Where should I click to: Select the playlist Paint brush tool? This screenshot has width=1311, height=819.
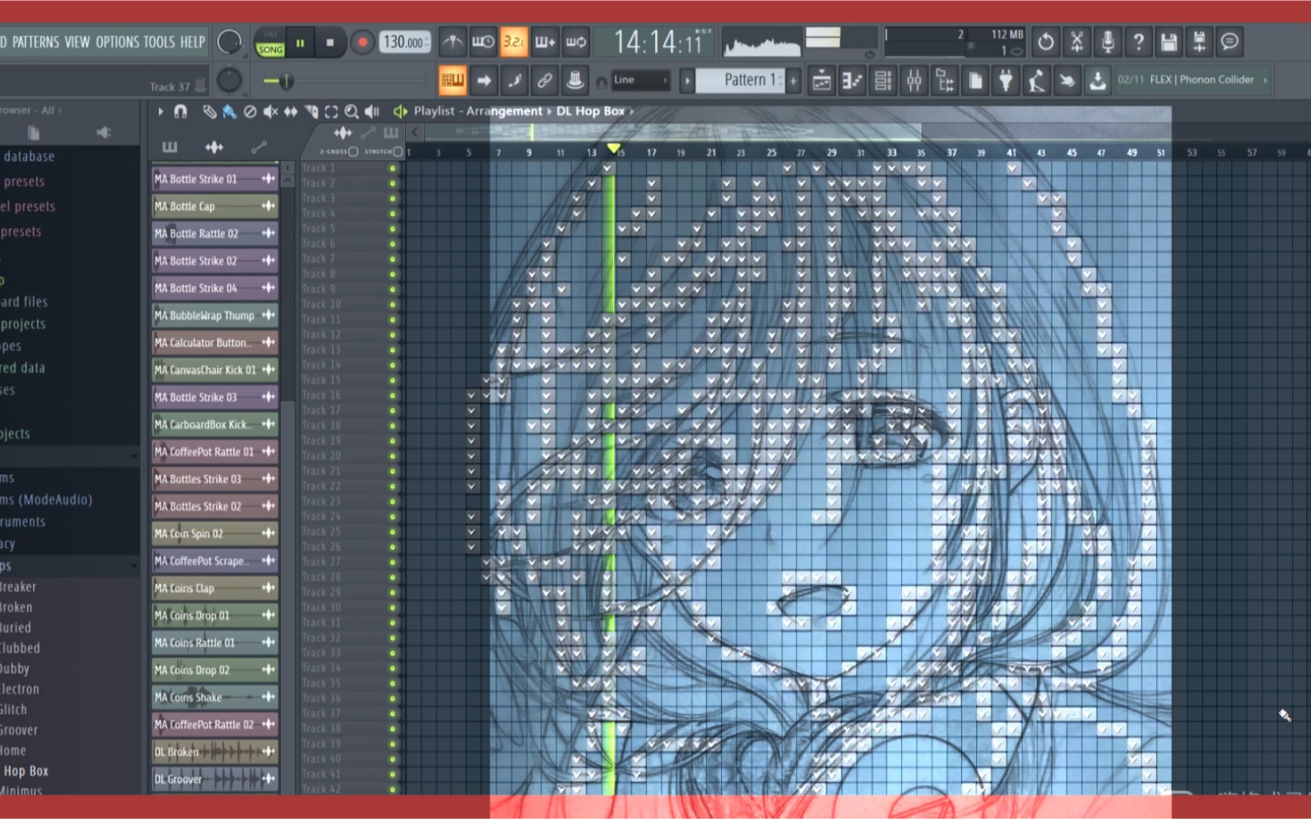point(230,111)
